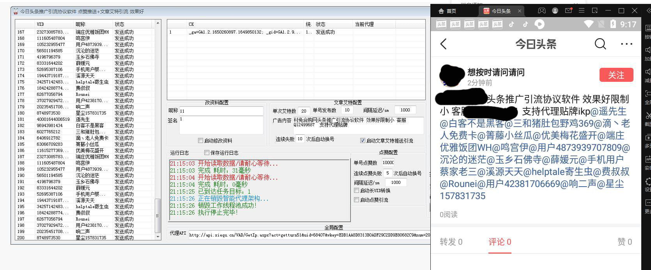651x270 pixels.
Task: Click the 单次艾特数 input field
Action: click(304, 111)
